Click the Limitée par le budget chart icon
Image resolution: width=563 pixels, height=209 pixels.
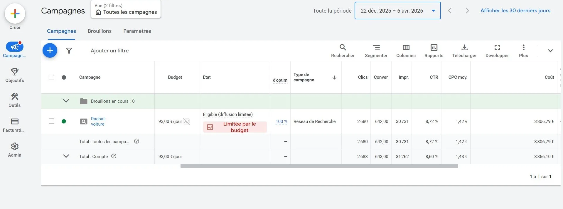[x=210, y=127]
